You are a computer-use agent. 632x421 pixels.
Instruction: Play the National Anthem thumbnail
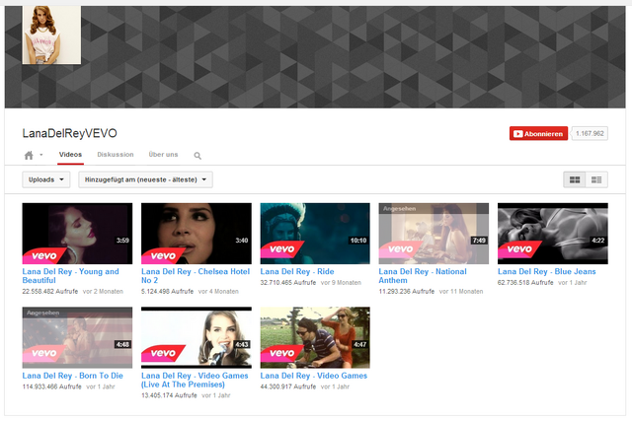(434, 234)
